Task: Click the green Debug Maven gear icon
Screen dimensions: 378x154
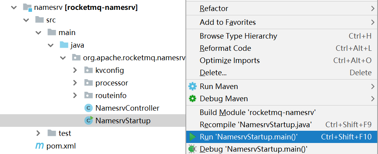Action: pos(193,99)
